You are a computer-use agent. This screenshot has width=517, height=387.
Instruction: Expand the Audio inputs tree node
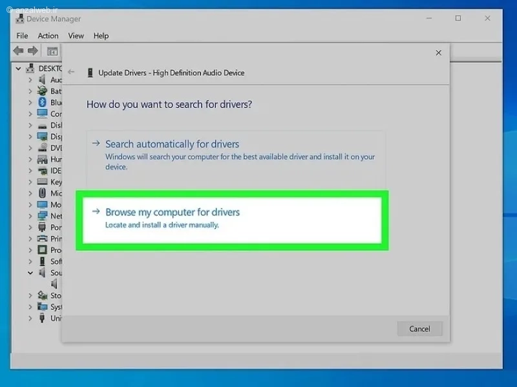click(x=30, y=79)
